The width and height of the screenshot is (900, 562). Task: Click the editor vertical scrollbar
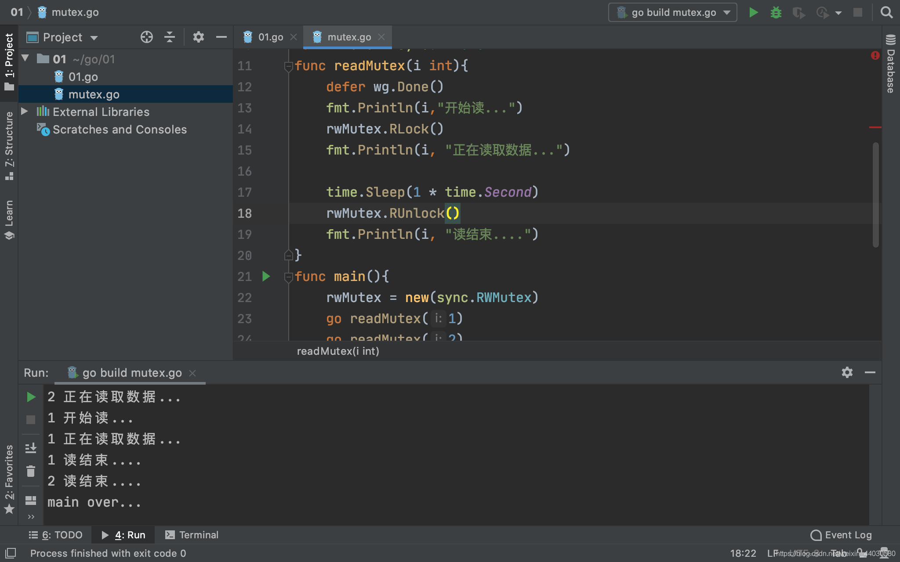pyautogui.click(x=875, y=195)
